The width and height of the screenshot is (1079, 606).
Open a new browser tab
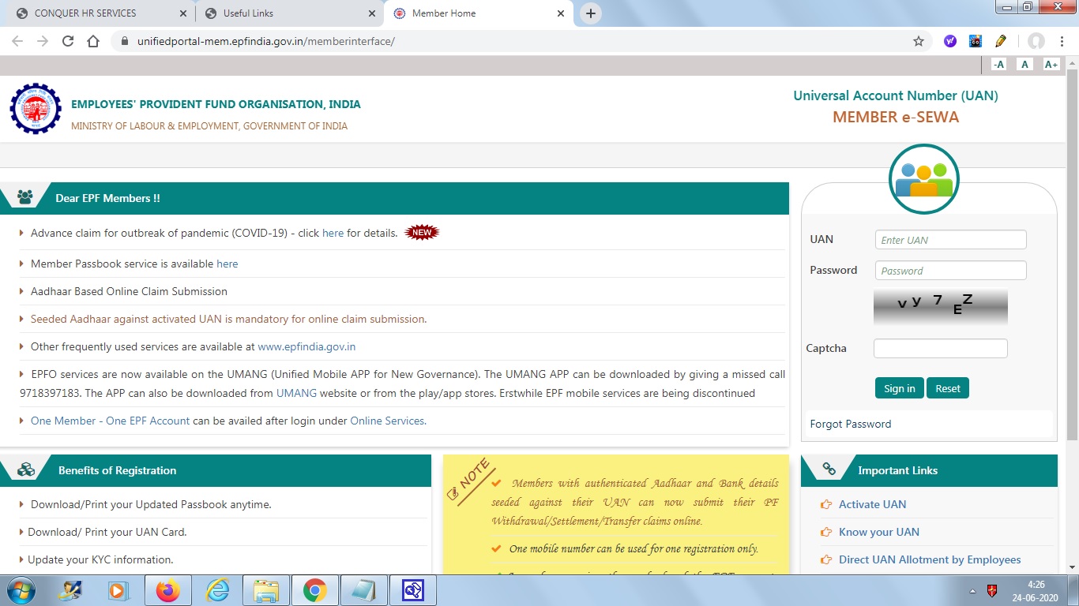(590, 13)
